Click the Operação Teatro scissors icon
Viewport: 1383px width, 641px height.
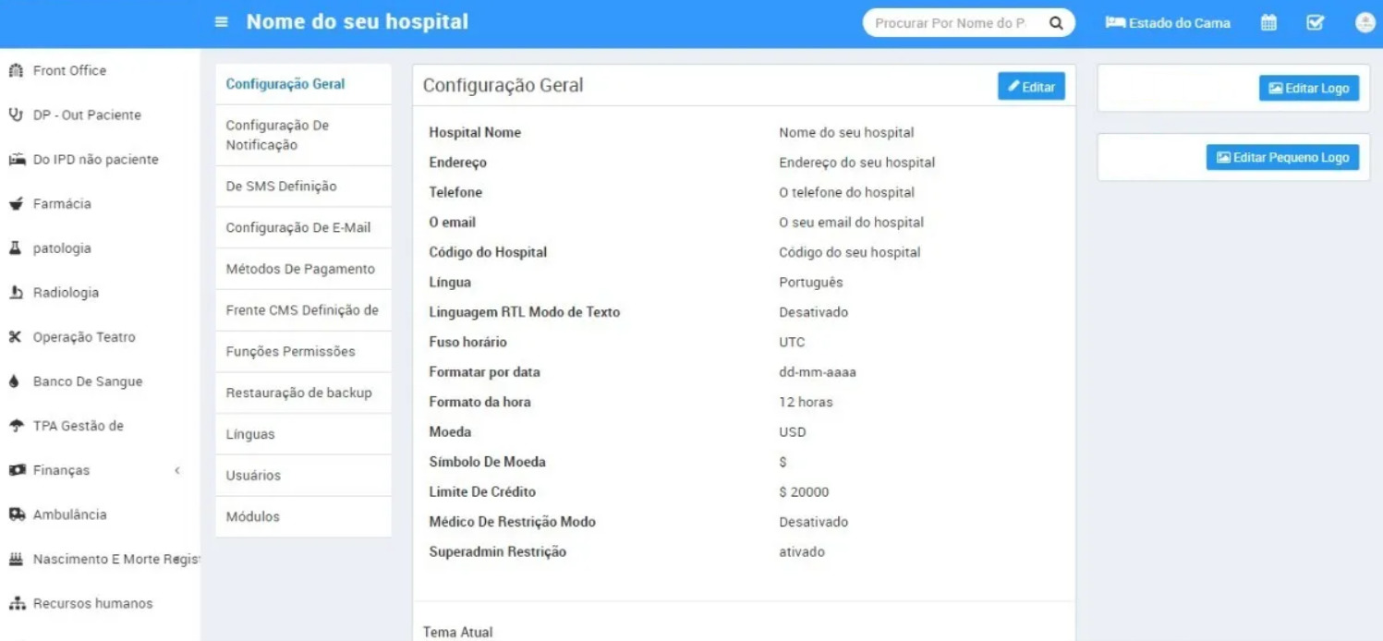tap(15, 337)
